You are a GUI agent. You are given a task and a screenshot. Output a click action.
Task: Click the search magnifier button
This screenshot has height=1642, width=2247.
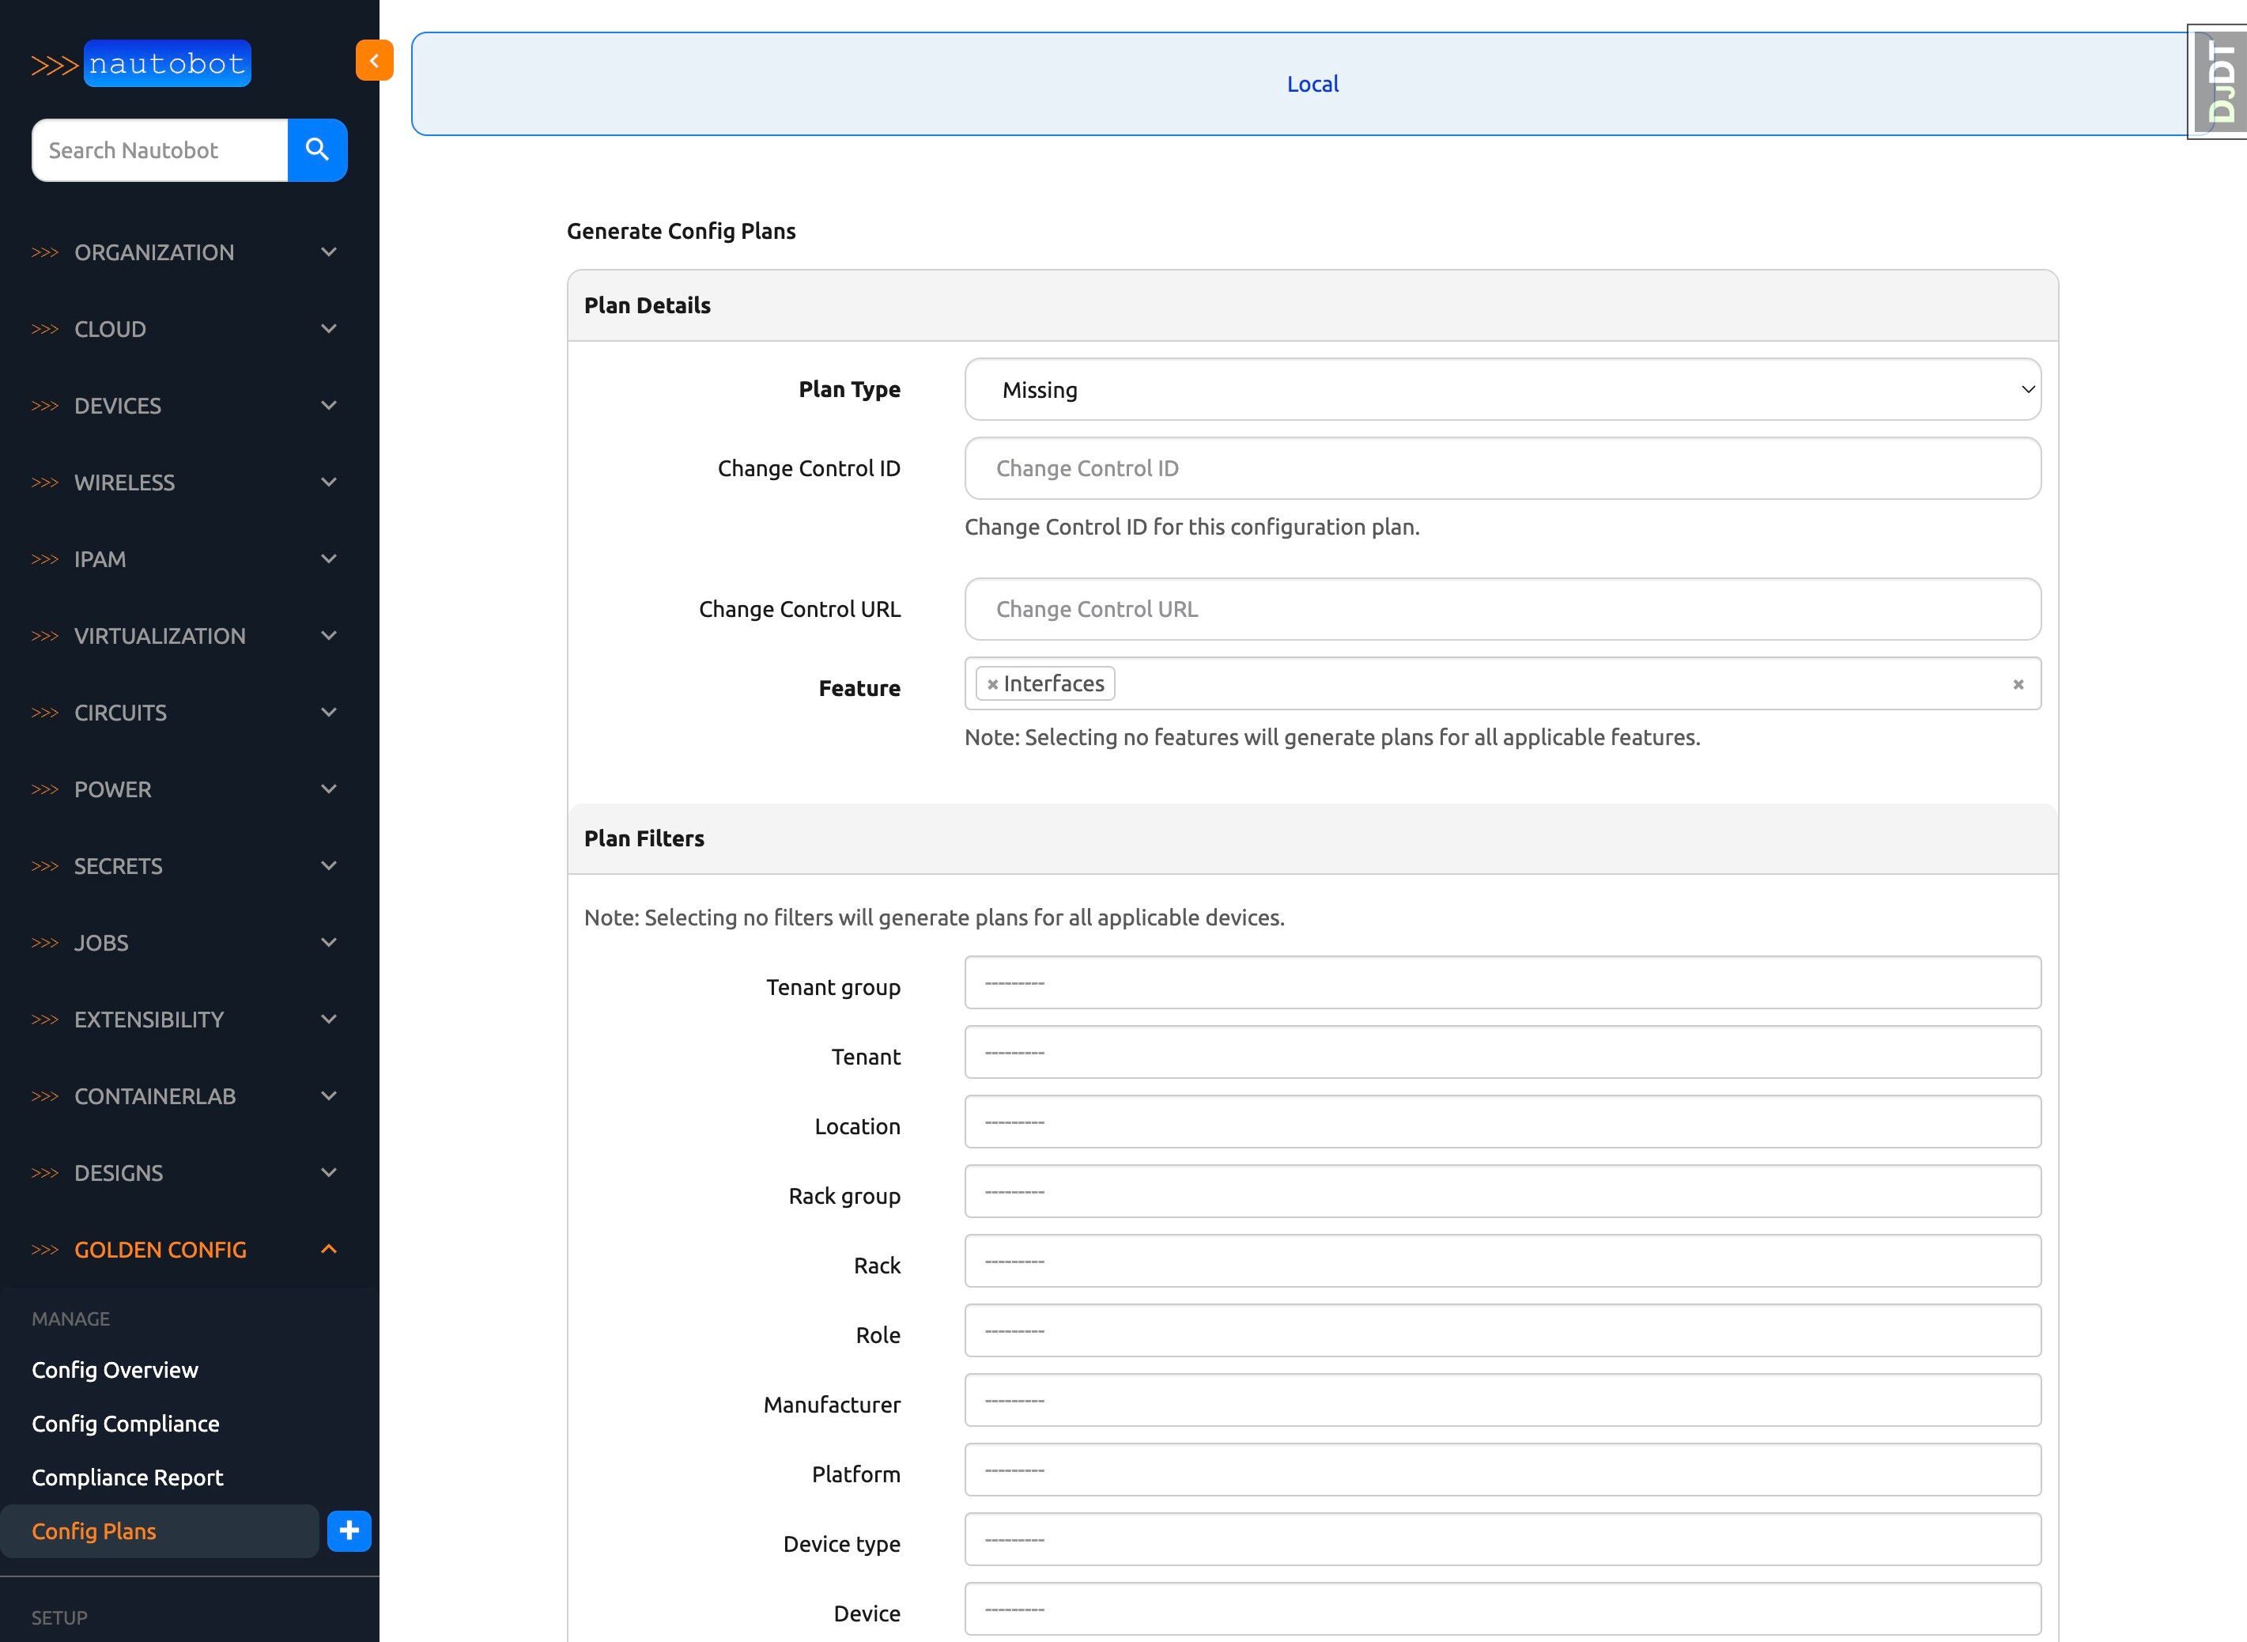(x=317, y=150)
